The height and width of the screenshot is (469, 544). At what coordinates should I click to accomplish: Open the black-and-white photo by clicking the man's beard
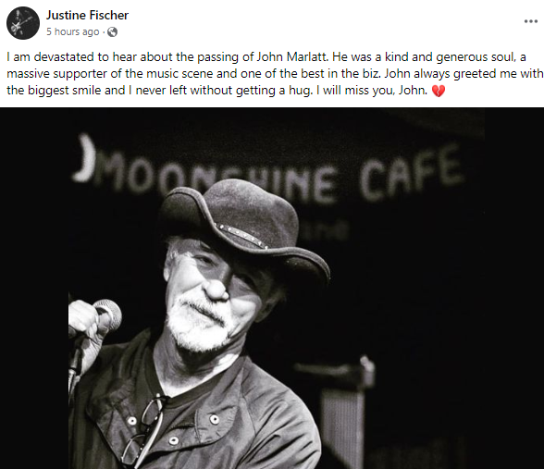tap(196, 325)
